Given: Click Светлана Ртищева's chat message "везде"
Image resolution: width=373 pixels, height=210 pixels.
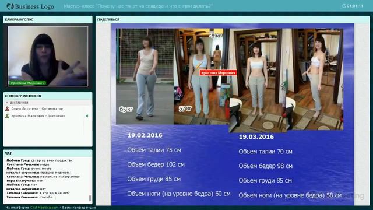Looking at the screenshot, I should 44,164.
